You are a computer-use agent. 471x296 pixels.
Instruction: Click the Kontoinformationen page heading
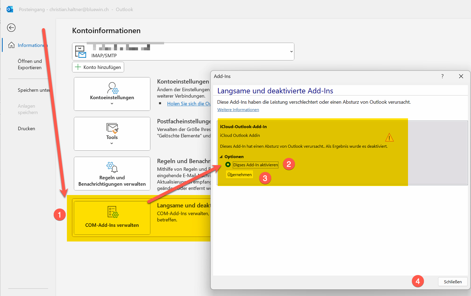coord(106,31)
